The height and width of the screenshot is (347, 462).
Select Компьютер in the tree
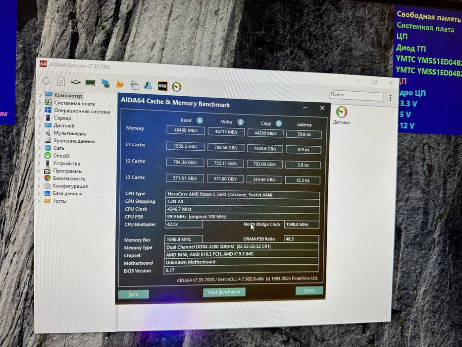(68, 95)
